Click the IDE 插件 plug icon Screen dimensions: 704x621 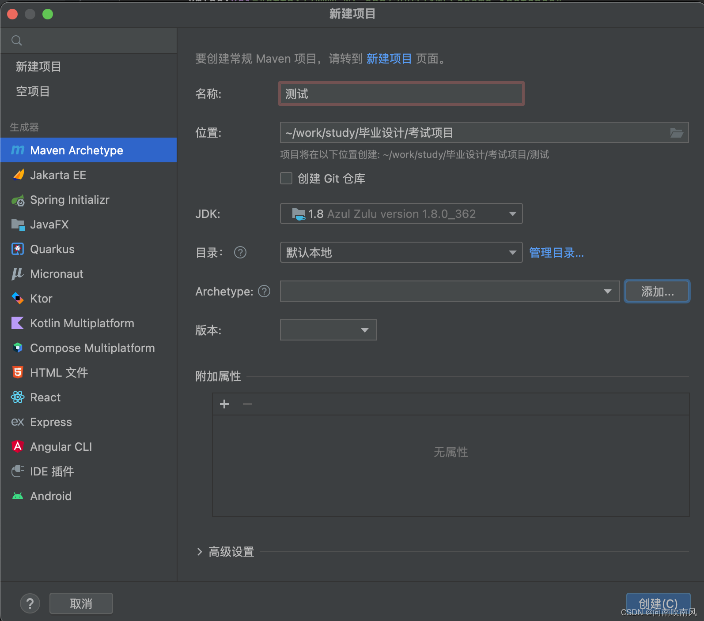tap(18, 471)
